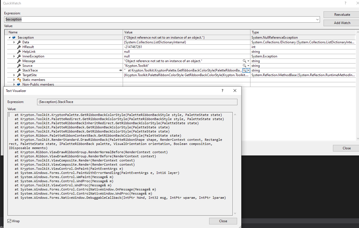
Task: Click the Add Watch button
Action: (x=341, y=23)
